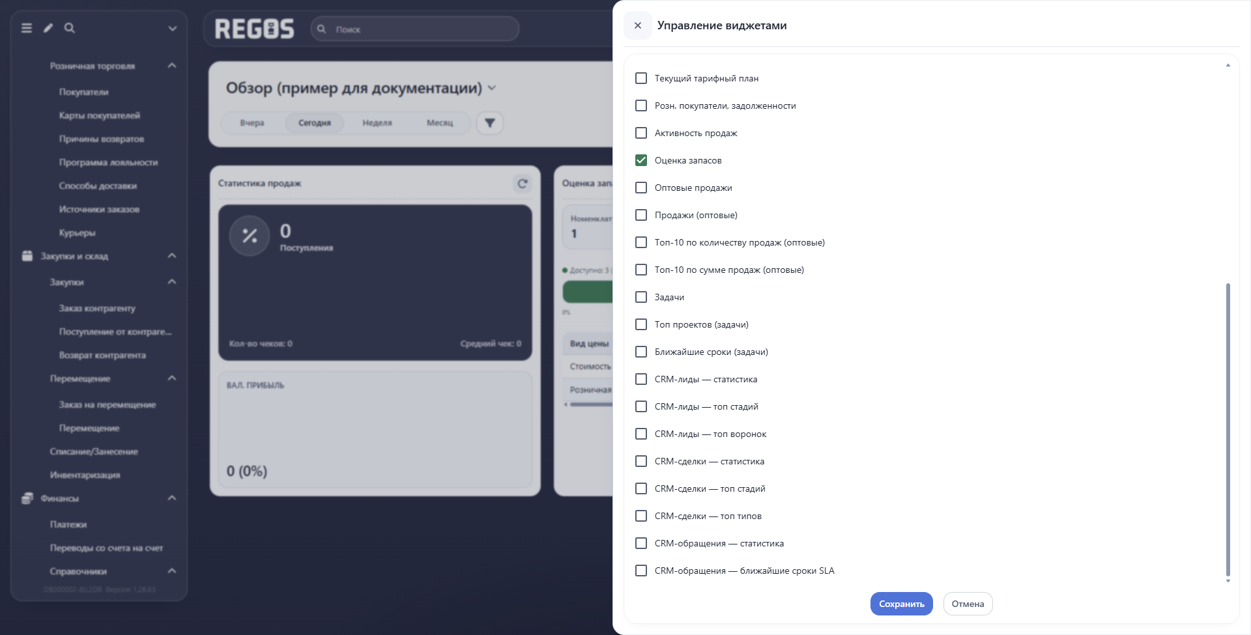The image size is (1251, 635).
Task: Open Покупатели in sidebar
Action: pos(84,92)
